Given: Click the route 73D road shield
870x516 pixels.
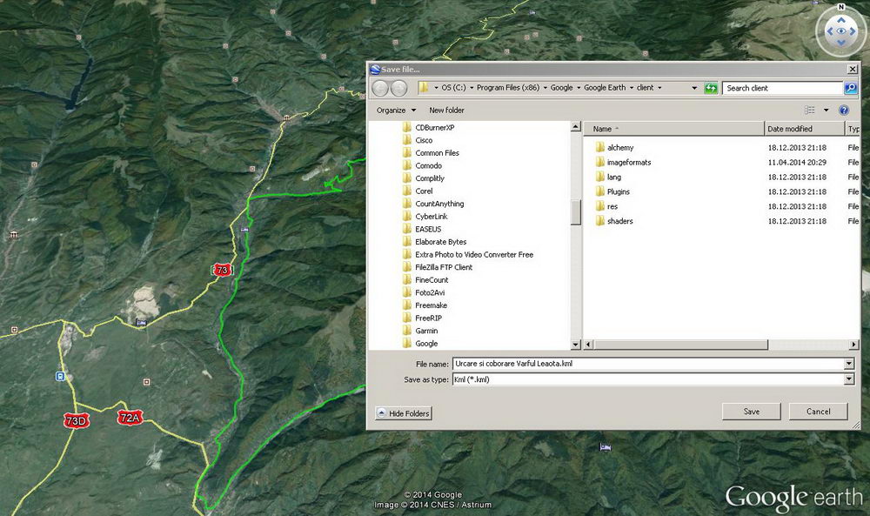Looking at the screenshot, I should [x=76, y=420].
